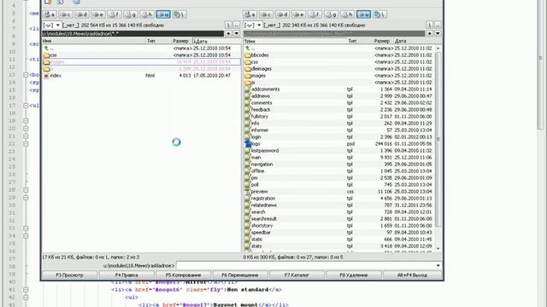Select preview css file in right panel
547x307 pixels.
(338, 191)
